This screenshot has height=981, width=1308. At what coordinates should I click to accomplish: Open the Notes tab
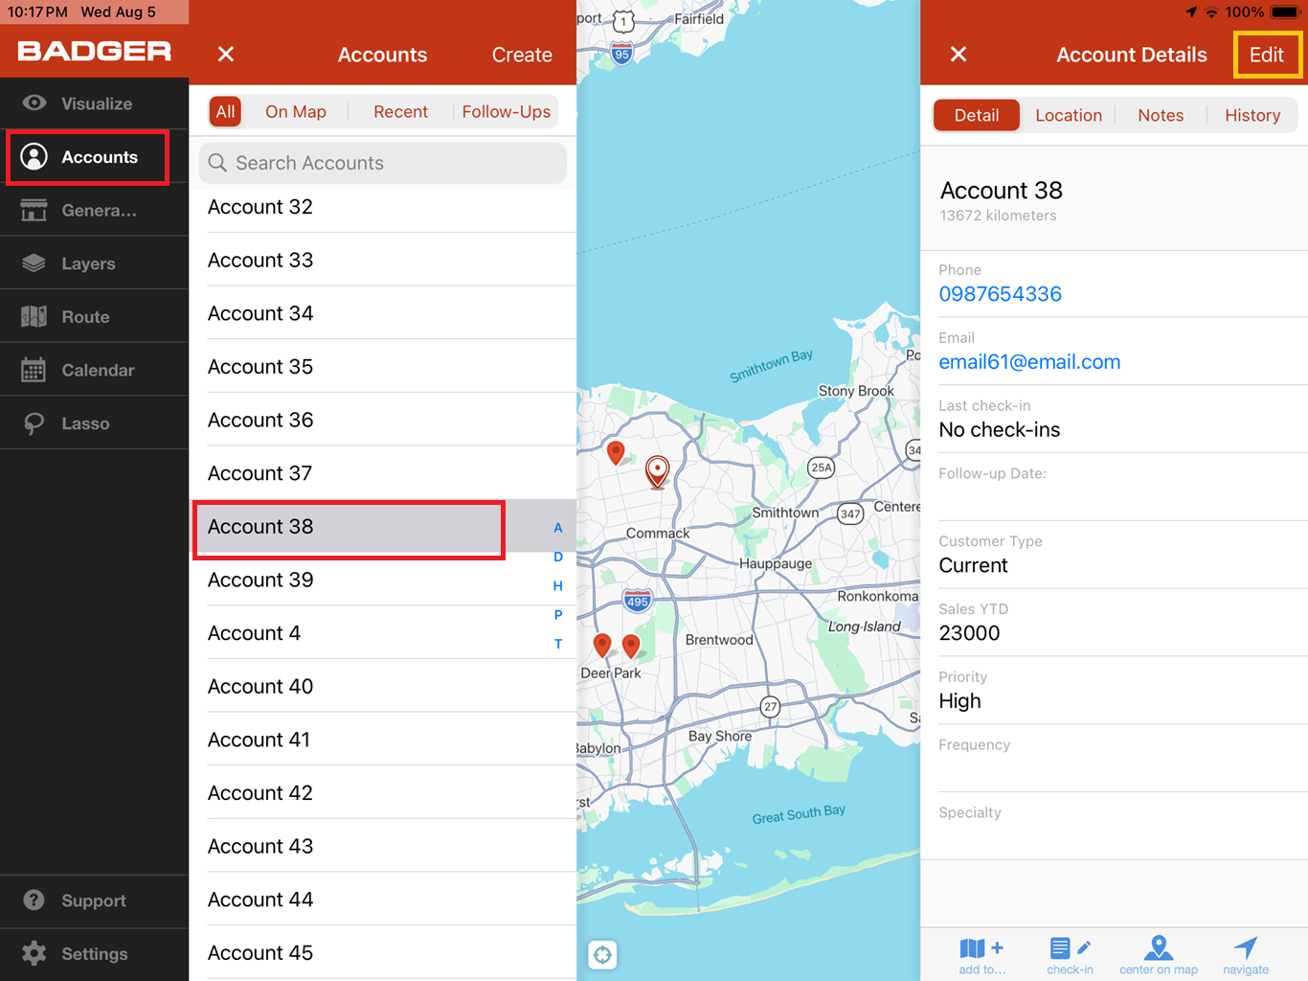[1161, 115]
